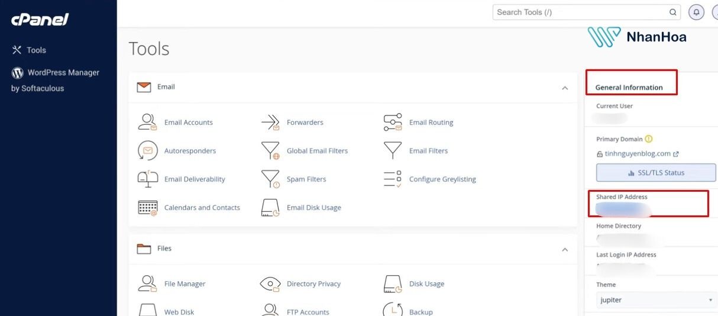This screenshot has height=316, width=718.
Task: Open the Calendars and Contacts link
Action: coord(202,208)
